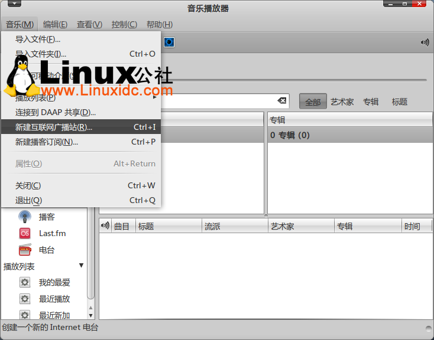Sort by the 时间 column header
Viewport: 434px width, 340px height.
(x=417, y=226)
